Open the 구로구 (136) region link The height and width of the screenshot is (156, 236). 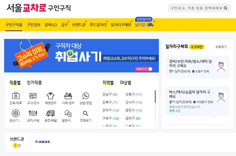111,118
